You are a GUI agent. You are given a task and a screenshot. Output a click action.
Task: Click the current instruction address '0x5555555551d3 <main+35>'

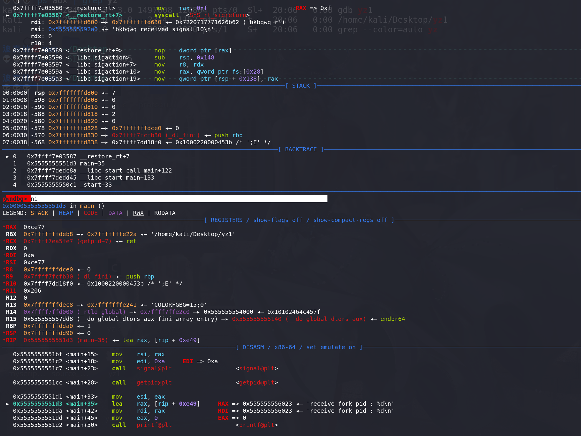(x=55, y=404)
